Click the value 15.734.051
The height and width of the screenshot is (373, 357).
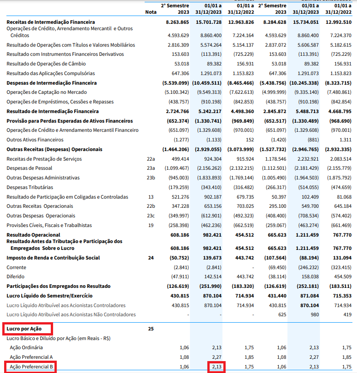click(306, 22)
